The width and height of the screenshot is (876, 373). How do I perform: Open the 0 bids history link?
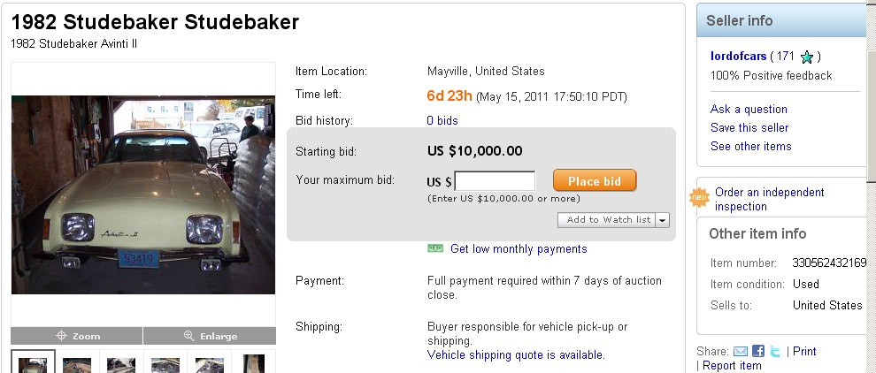click(x=442, y=120)
